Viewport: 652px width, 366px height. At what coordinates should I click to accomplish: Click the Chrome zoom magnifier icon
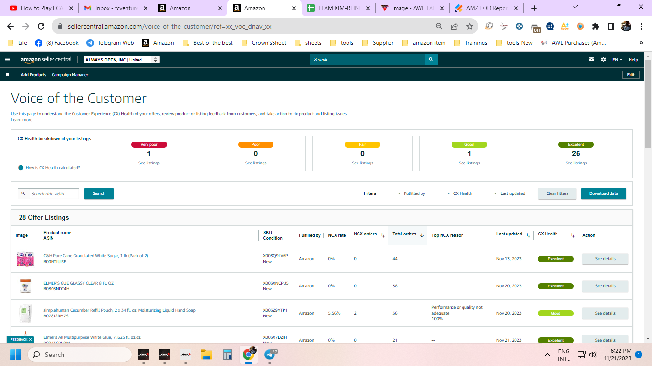coord(439,27)
